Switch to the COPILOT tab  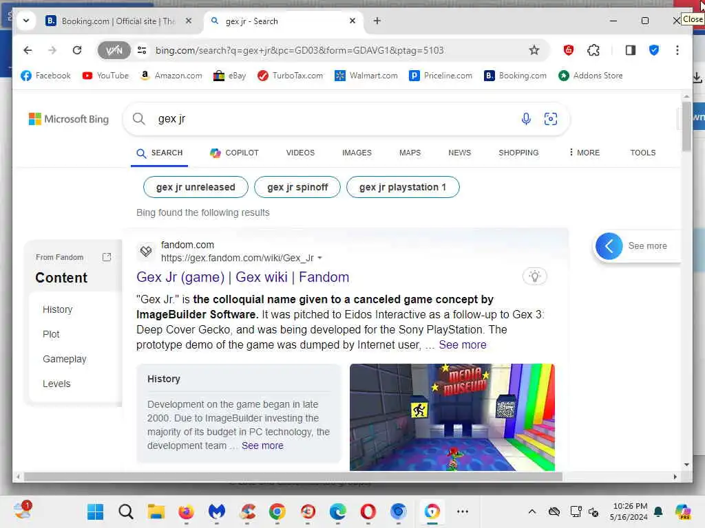234,153
